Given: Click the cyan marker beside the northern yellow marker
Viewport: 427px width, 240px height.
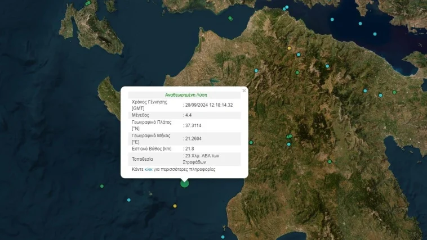Looking at the screenshot, I should [x=299, y=55].
